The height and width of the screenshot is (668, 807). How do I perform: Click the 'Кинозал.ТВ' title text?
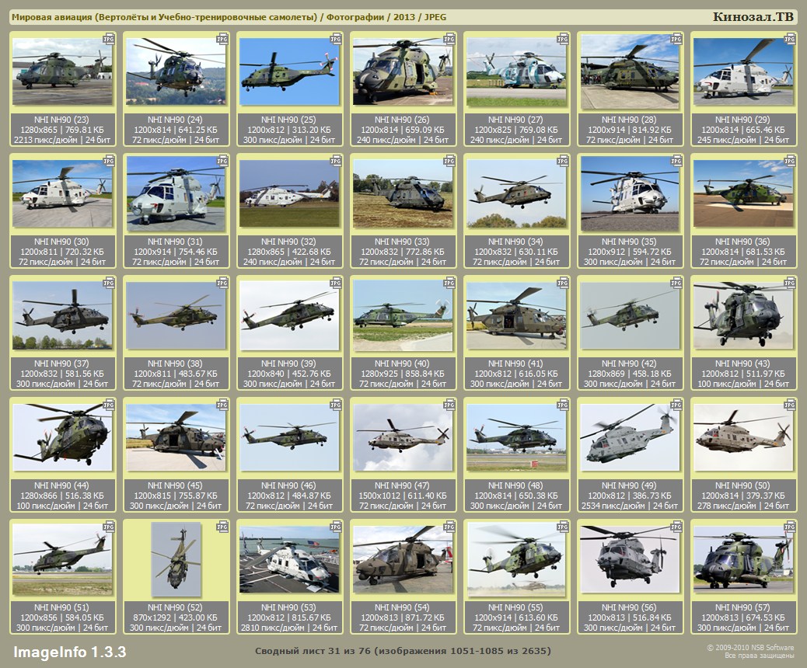pyautogui.click(x=753, y=16)
